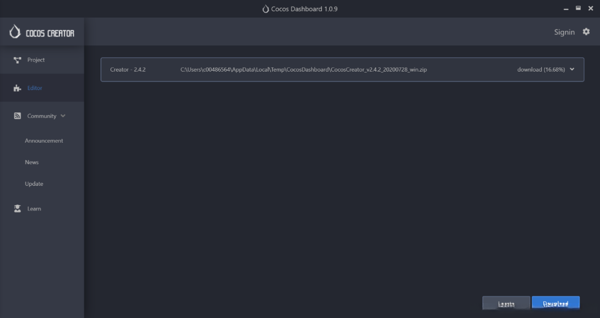Expand the download (16.68%) dropdown arrow
The height and width of the screenshot is (318, 600).
point(572,69)
